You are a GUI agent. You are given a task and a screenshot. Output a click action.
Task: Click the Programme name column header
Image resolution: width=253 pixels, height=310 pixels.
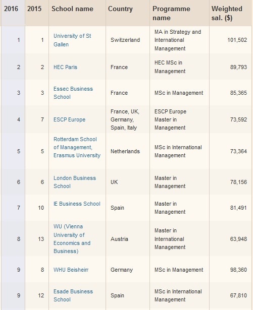[171, 13]
